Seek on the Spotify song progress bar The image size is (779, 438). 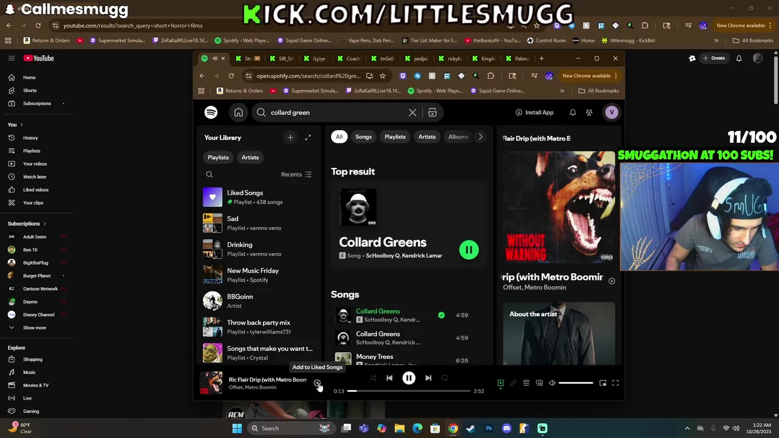click(409, 391)
